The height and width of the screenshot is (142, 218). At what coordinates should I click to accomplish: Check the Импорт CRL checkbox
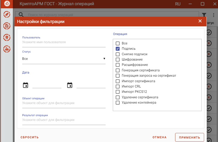click(118, 86)
